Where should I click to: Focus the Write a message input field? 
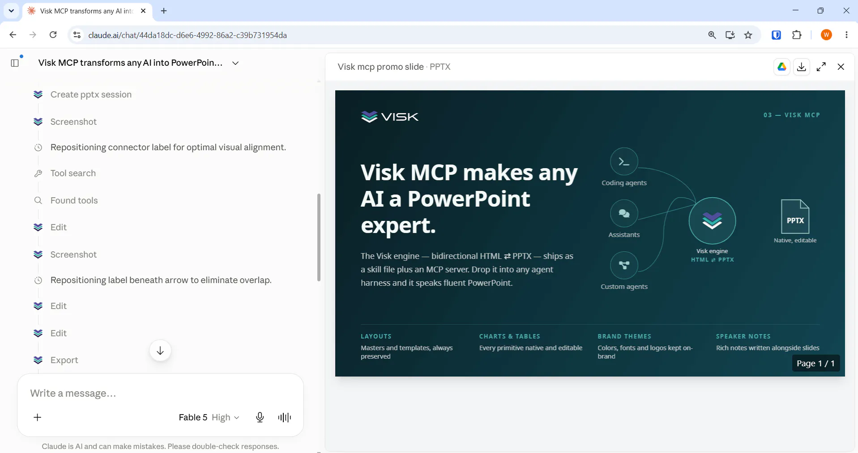160,393
